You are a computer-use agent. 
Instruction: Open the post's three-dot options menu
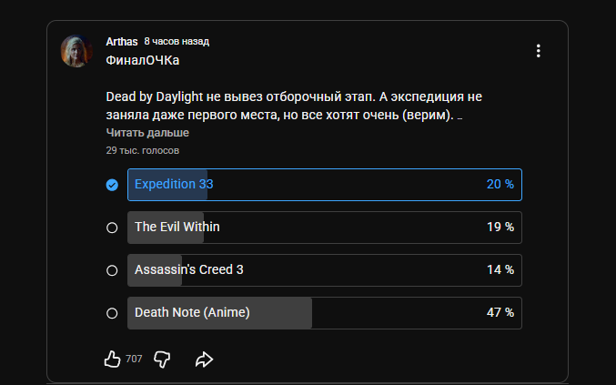pyautogui.click(x=539, y=51)
